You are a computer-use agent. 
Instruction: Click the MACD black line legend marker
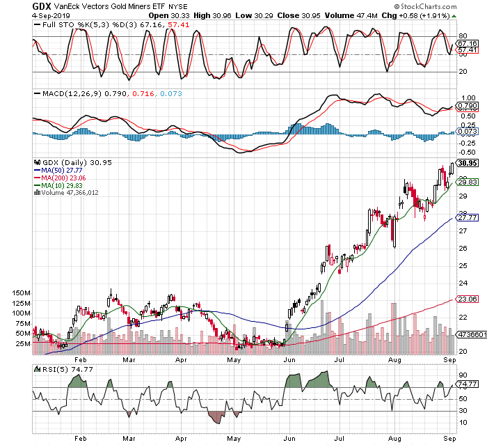coord(38,93)
